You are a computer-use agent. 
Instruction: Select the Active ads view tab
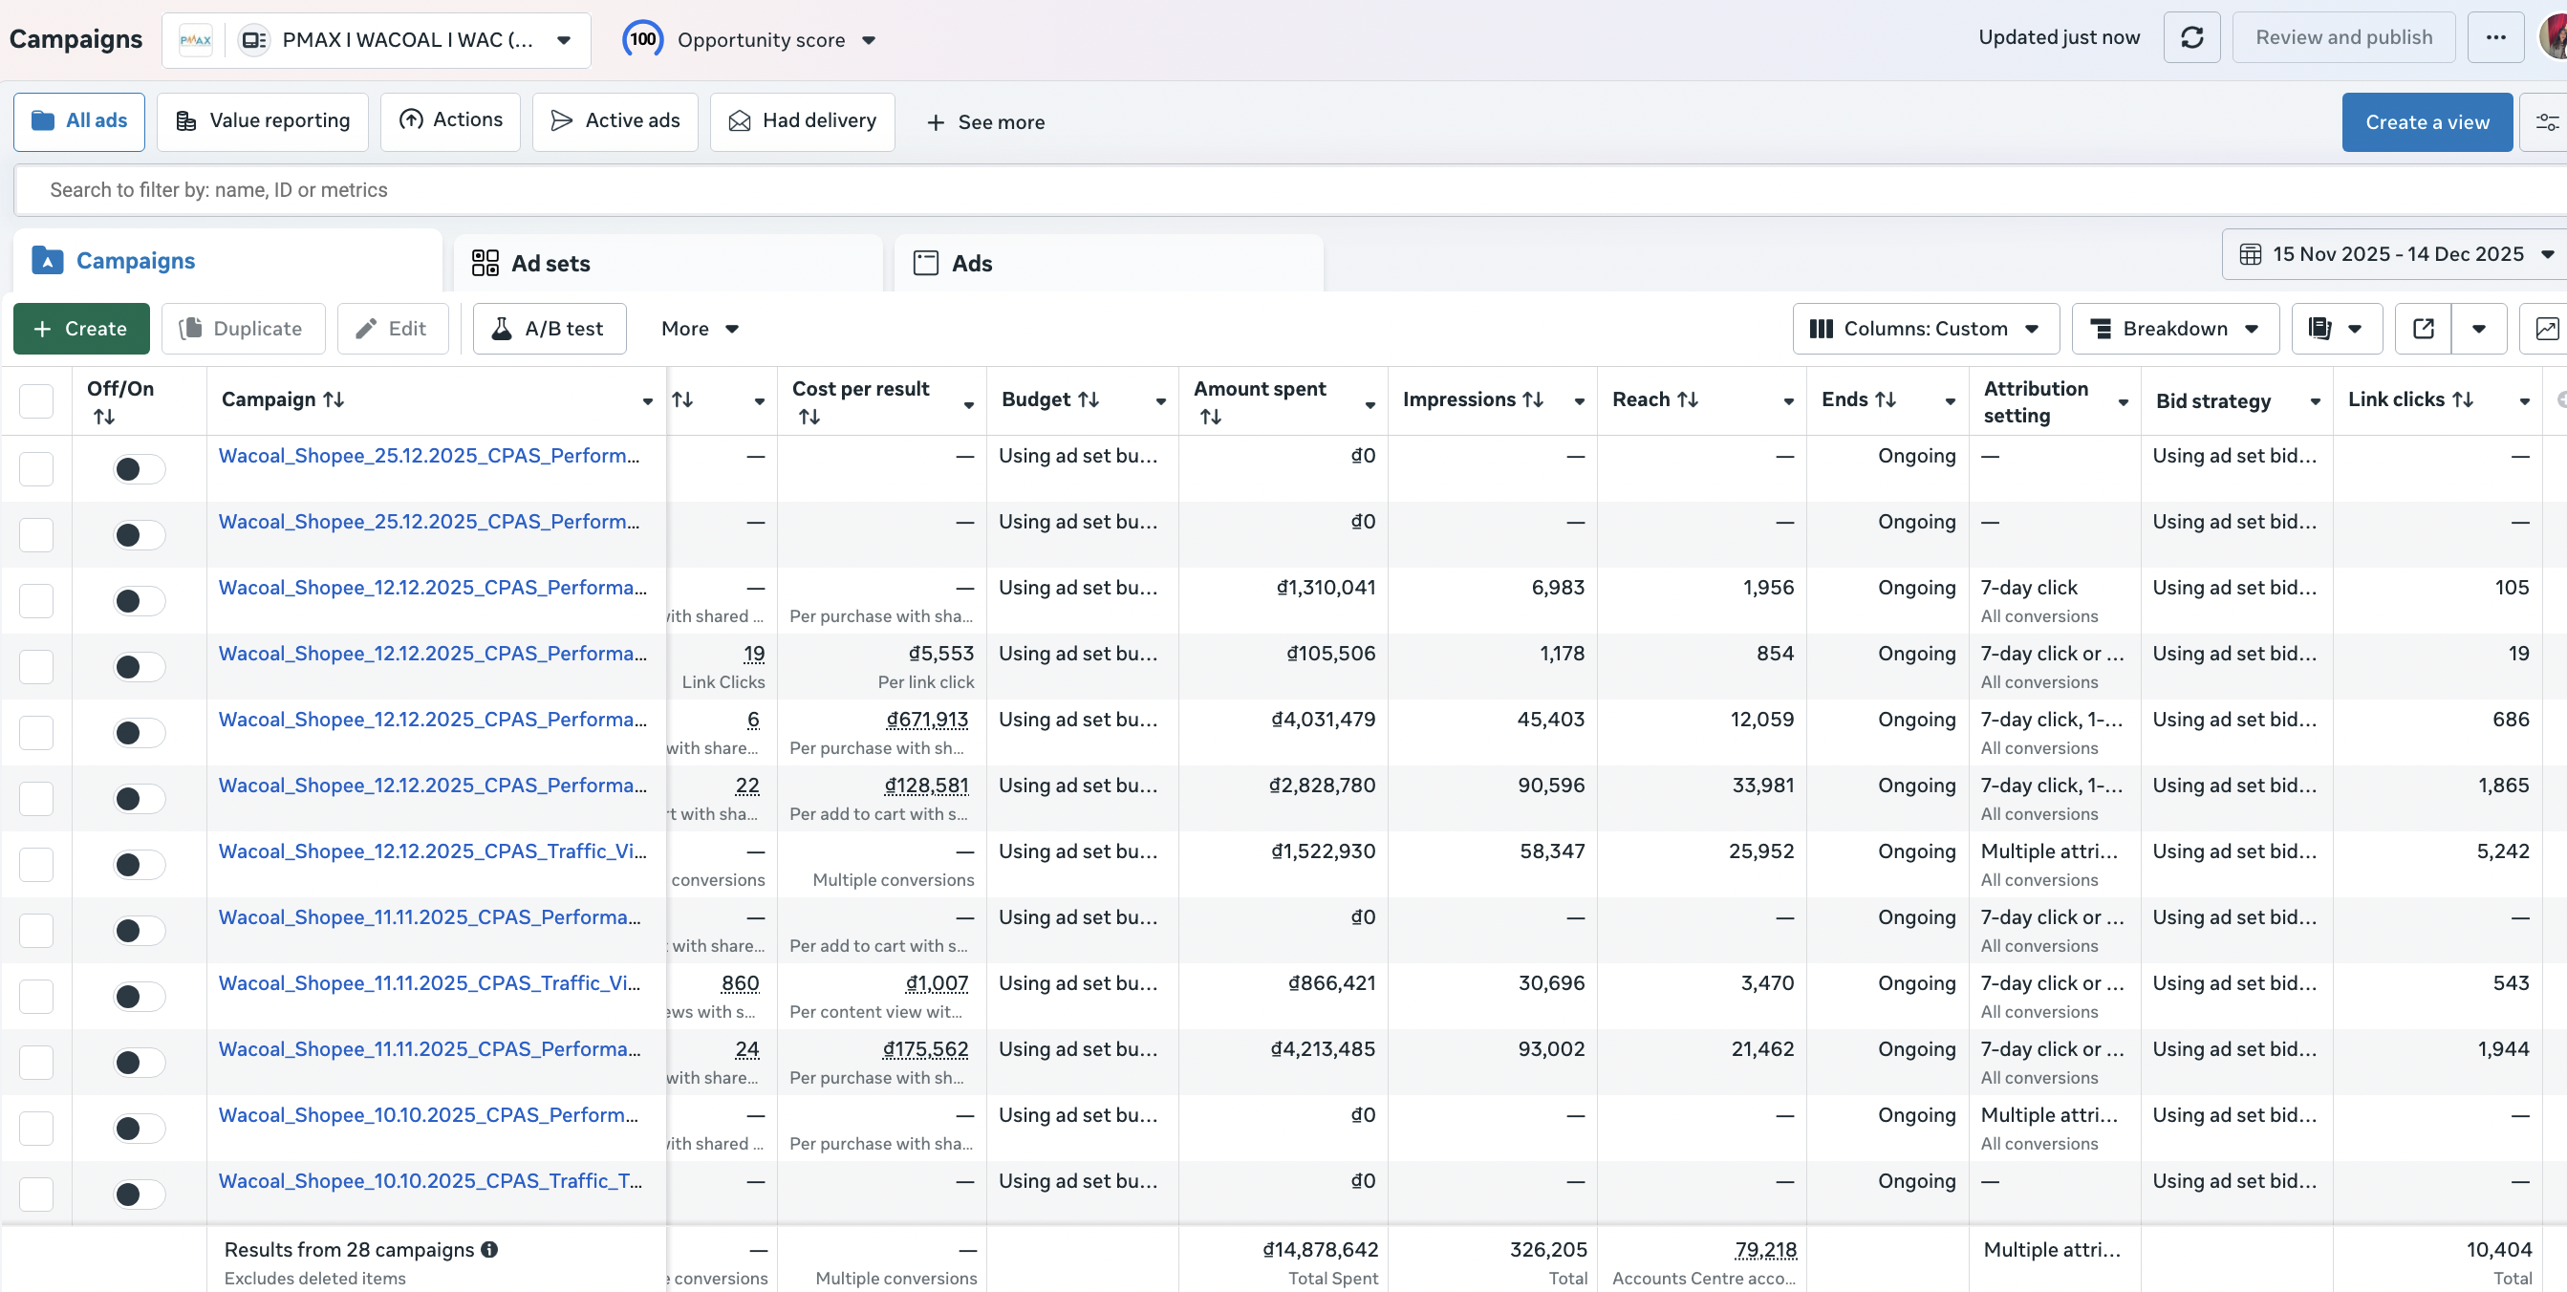tap(615, 121)
